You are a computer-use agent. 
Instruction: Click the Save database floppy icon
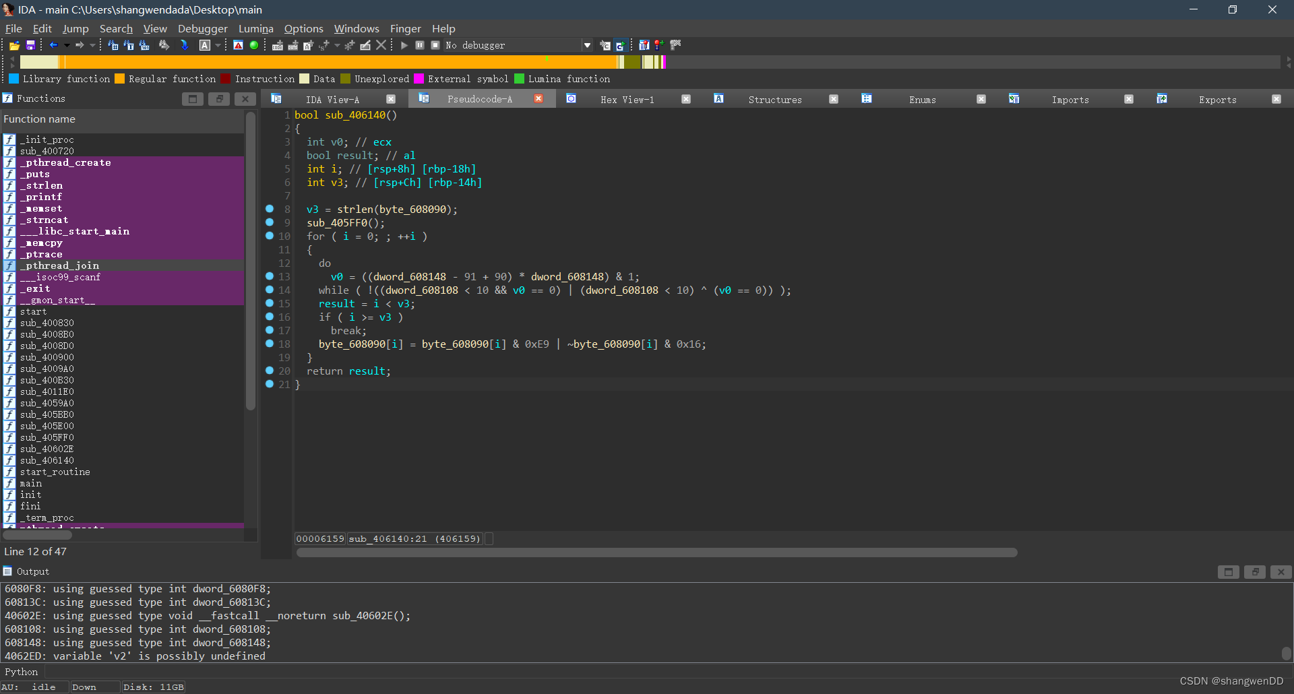pyautogui.click(x=30, y=45)
